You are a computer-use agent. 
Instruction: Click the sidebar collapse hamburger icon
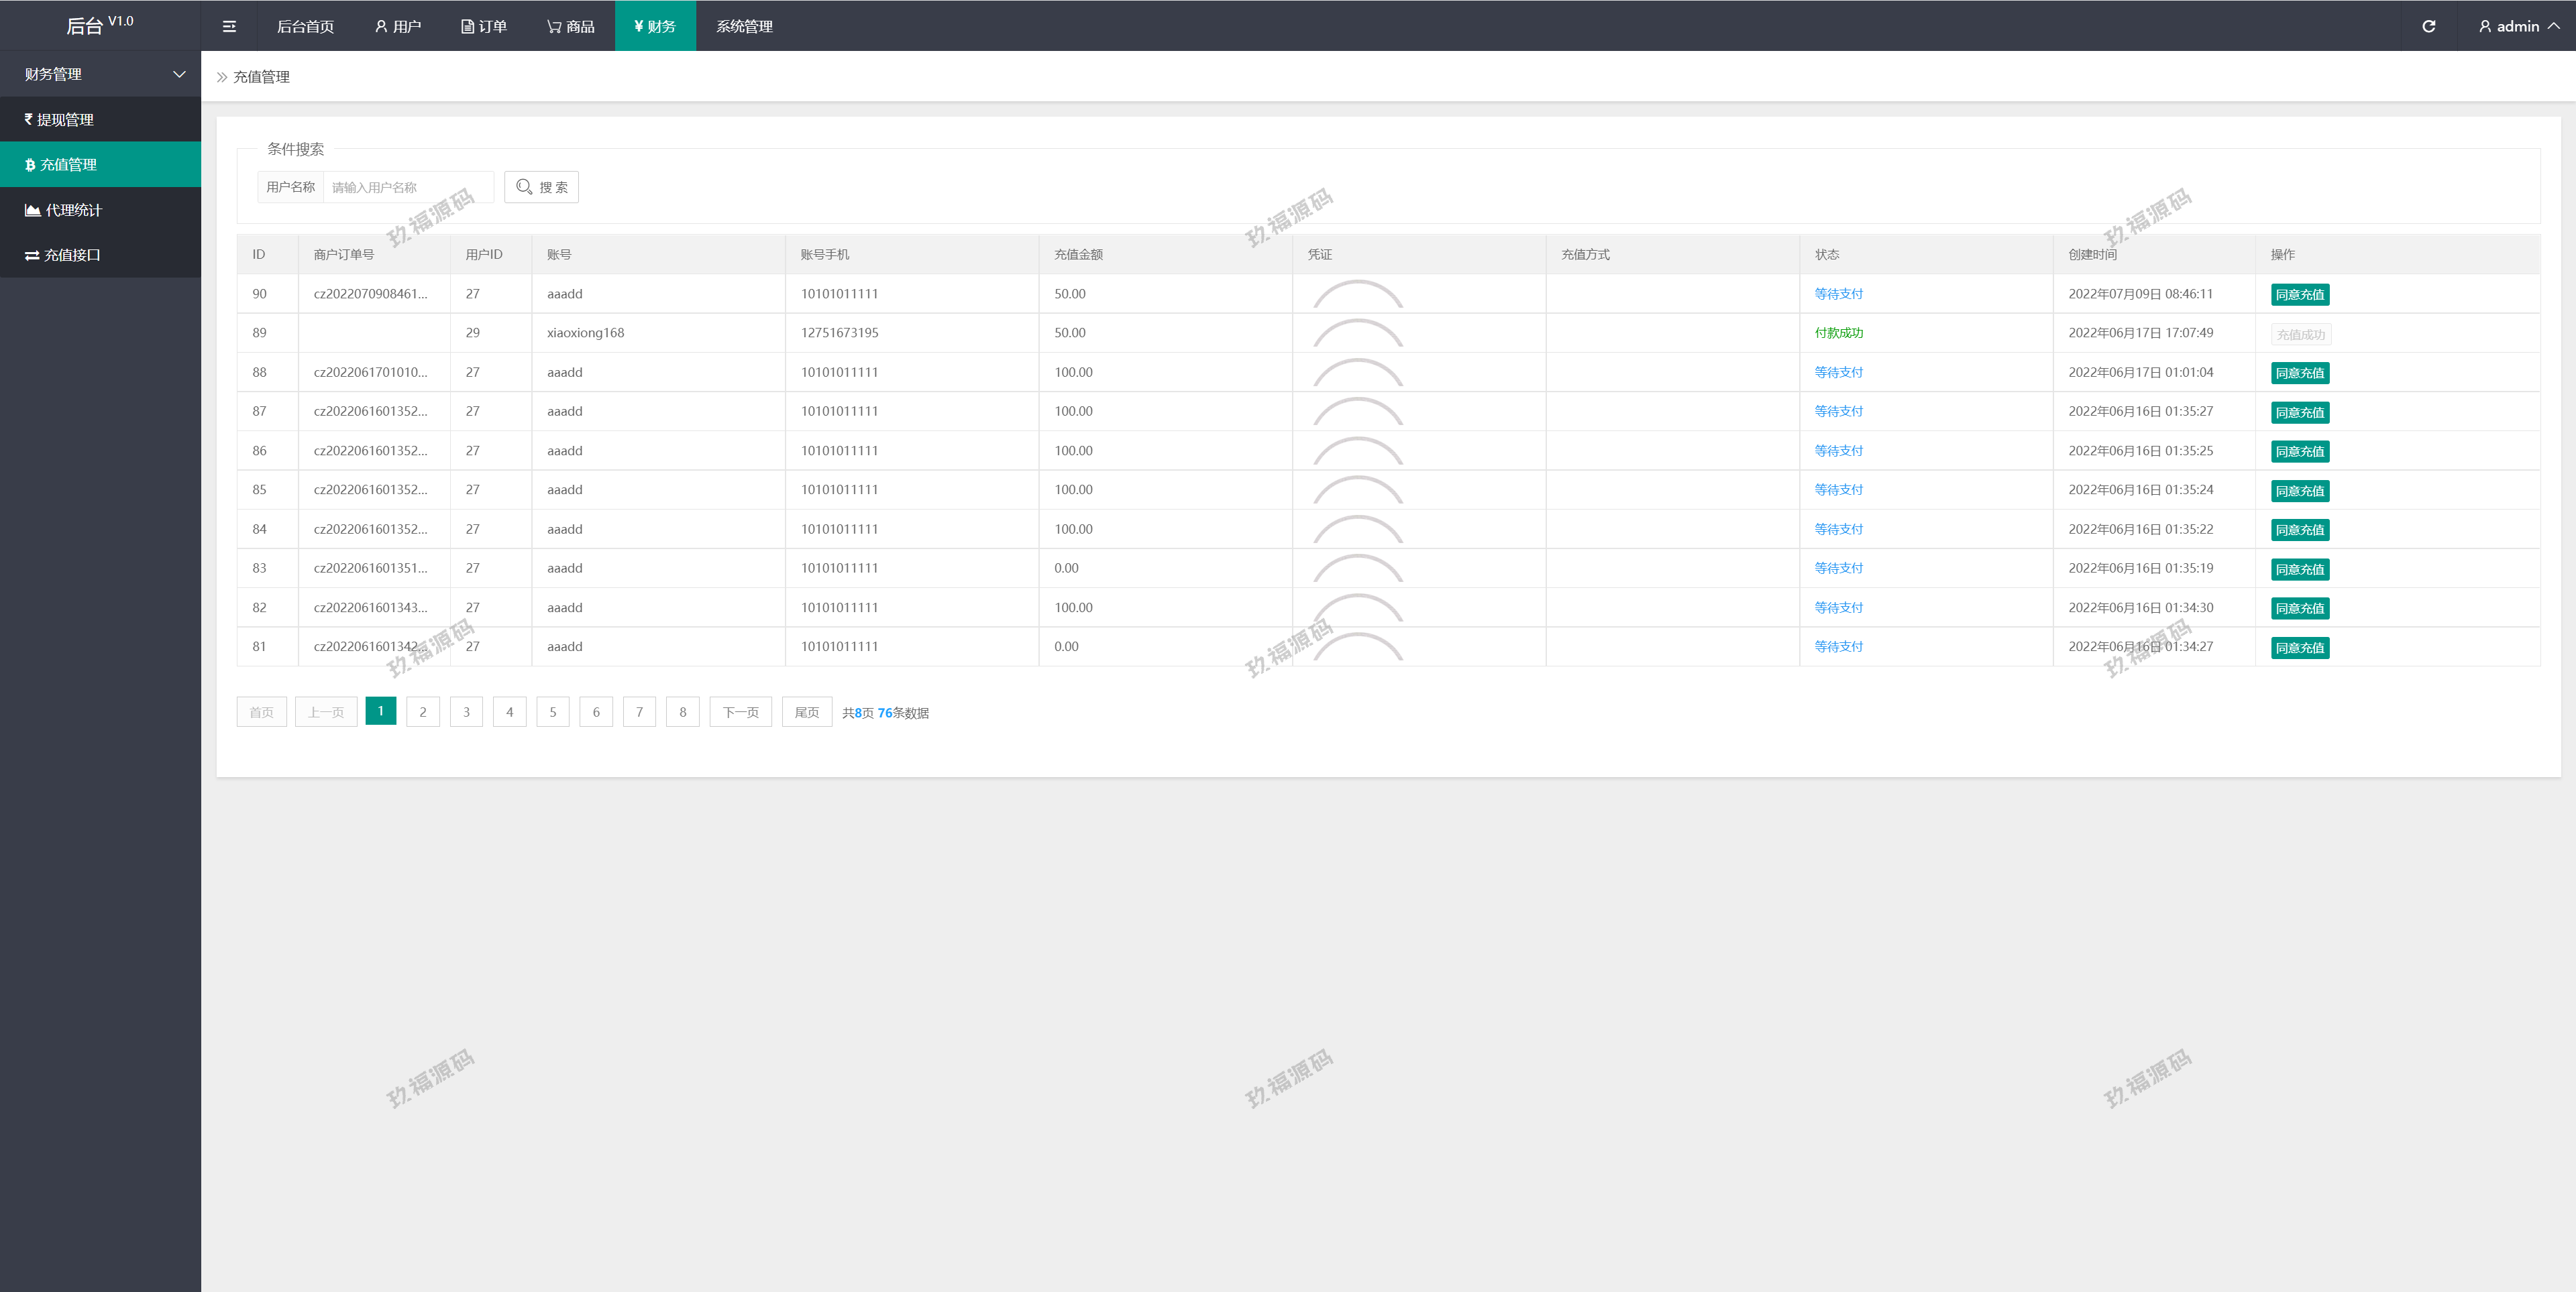coord(229,27)
